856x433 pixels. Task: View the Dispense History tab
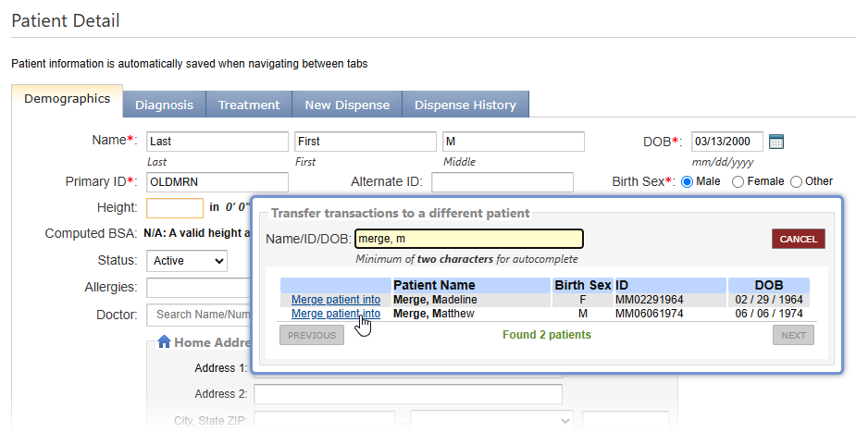pos(465,105)
